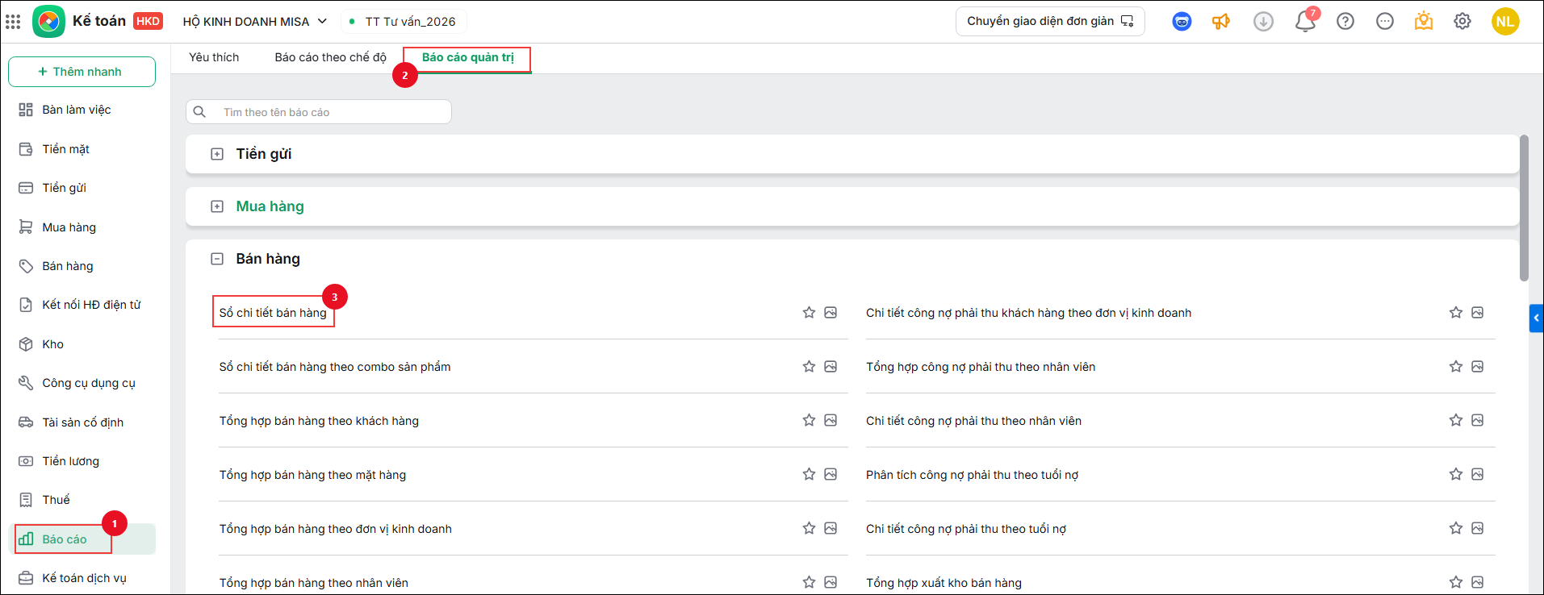Open Báo cáo in the sidebar
The image size is (1544, 595).
click(x=82, y=539)
